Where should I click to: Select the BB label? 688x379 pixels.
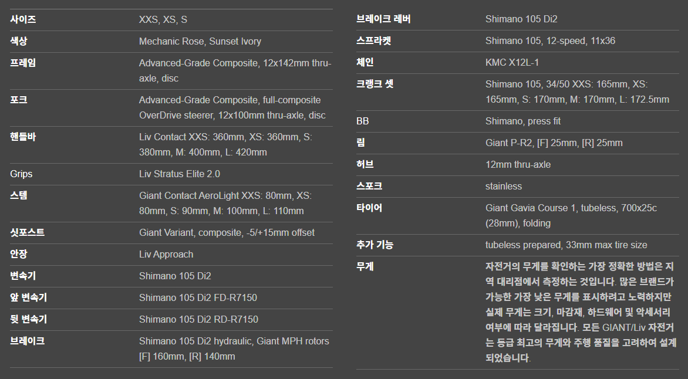pos(362,121)
